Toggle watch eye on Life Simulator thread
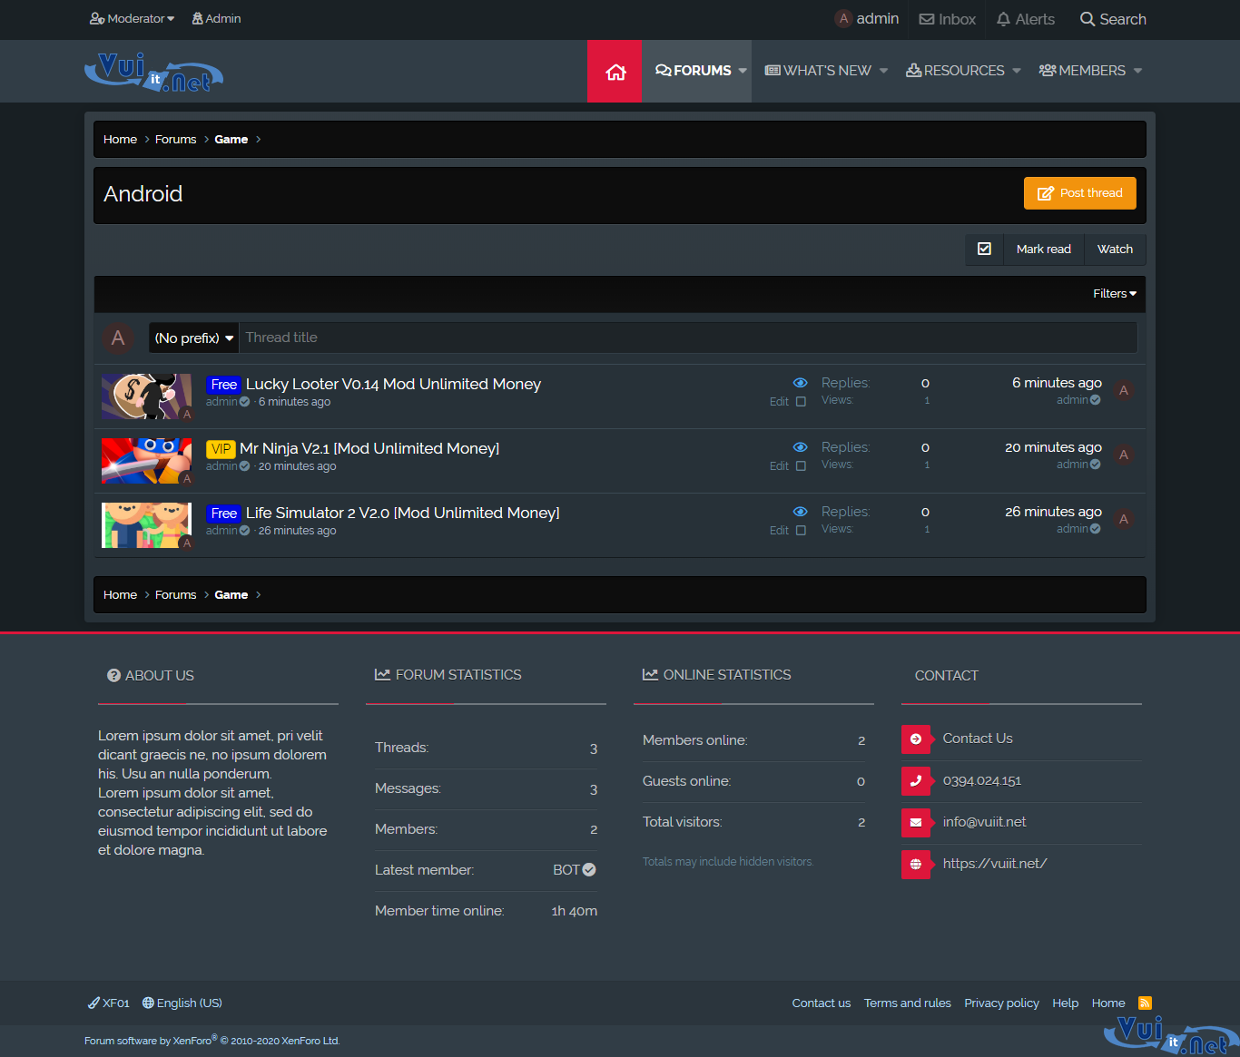The image size is (1240, 1057). click(800, 512)
